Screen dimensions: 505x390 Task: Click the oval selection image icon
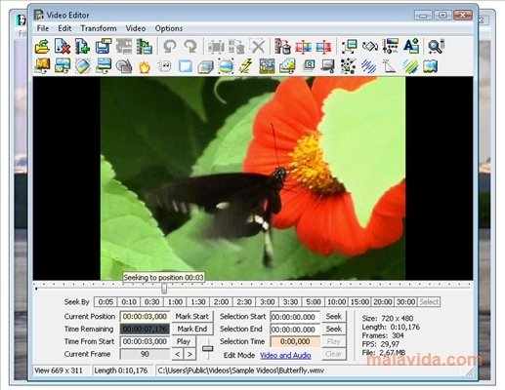(x=226, y=66)
